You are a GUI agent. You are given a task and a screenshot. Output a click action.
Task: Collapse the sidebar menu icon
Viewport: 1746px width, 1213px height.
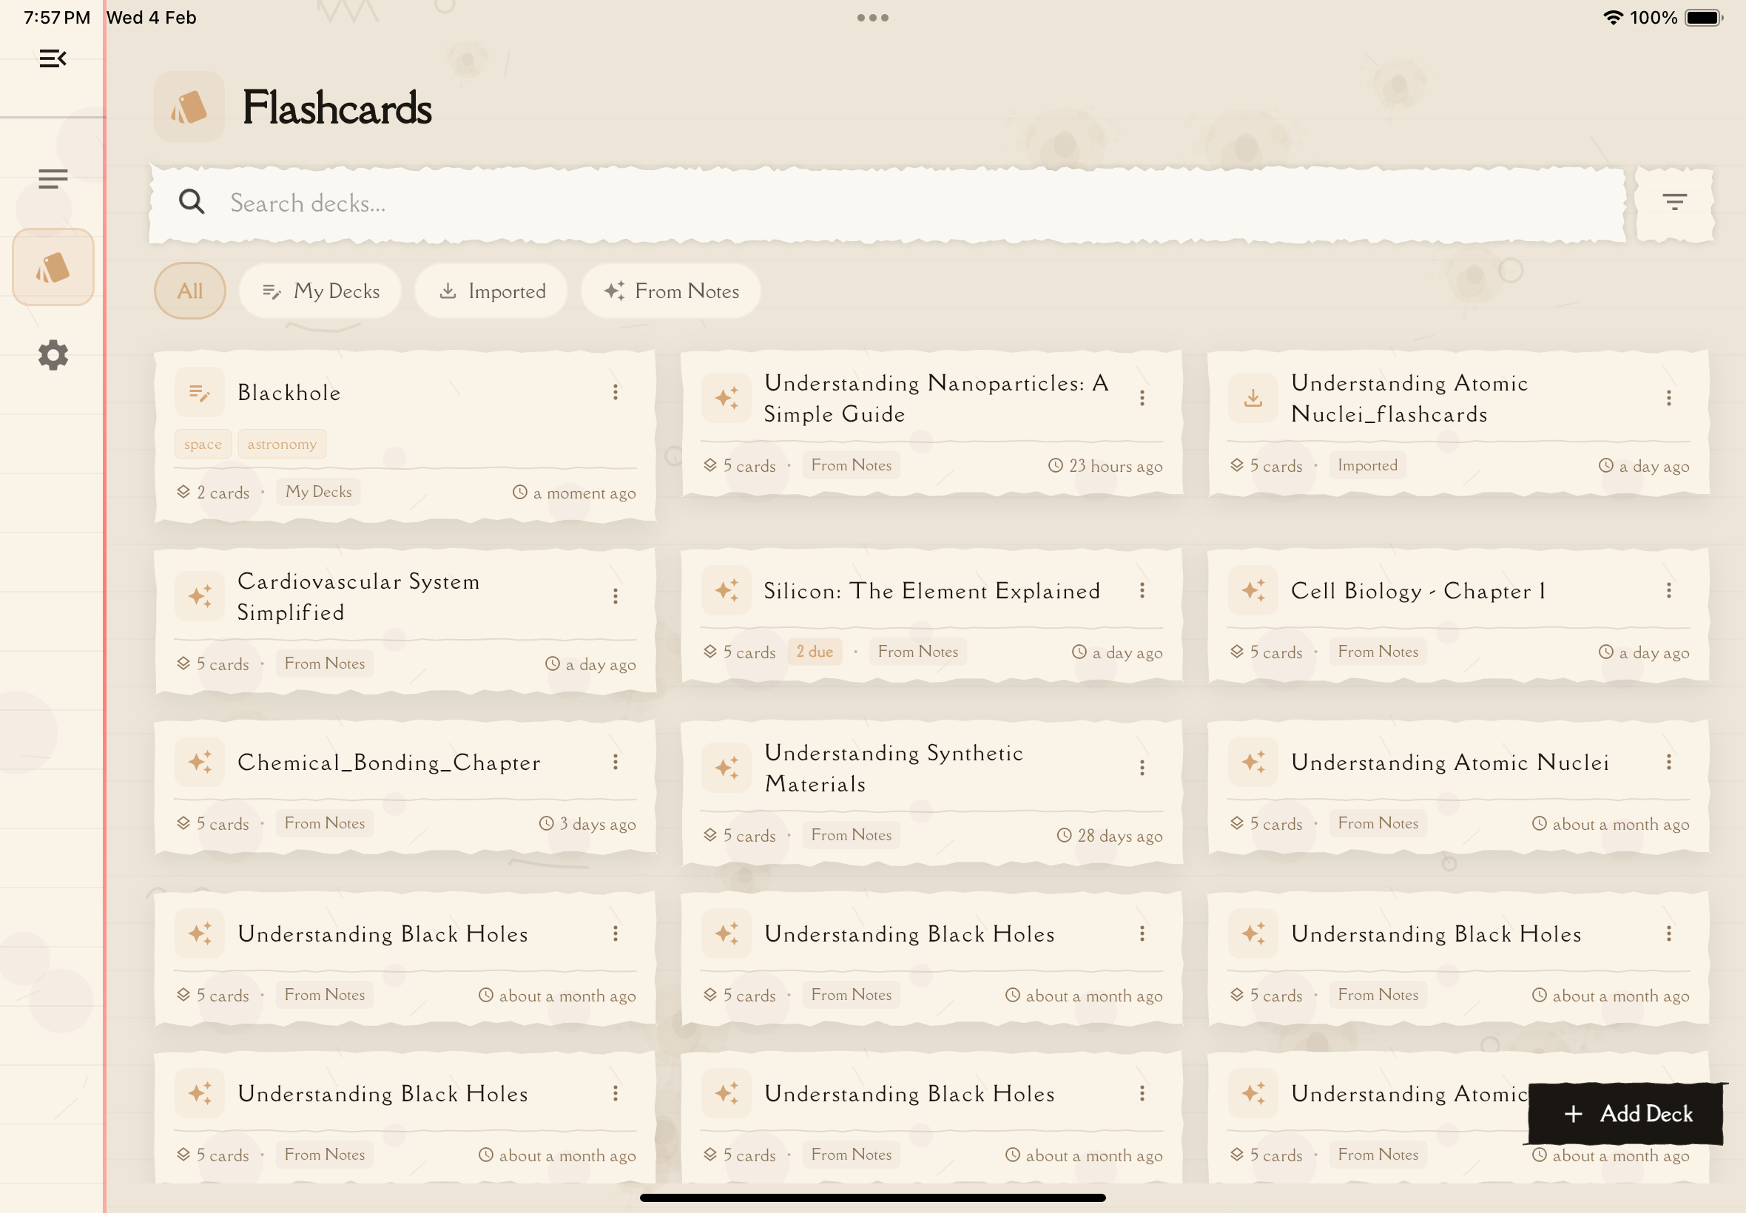point(53,58)
